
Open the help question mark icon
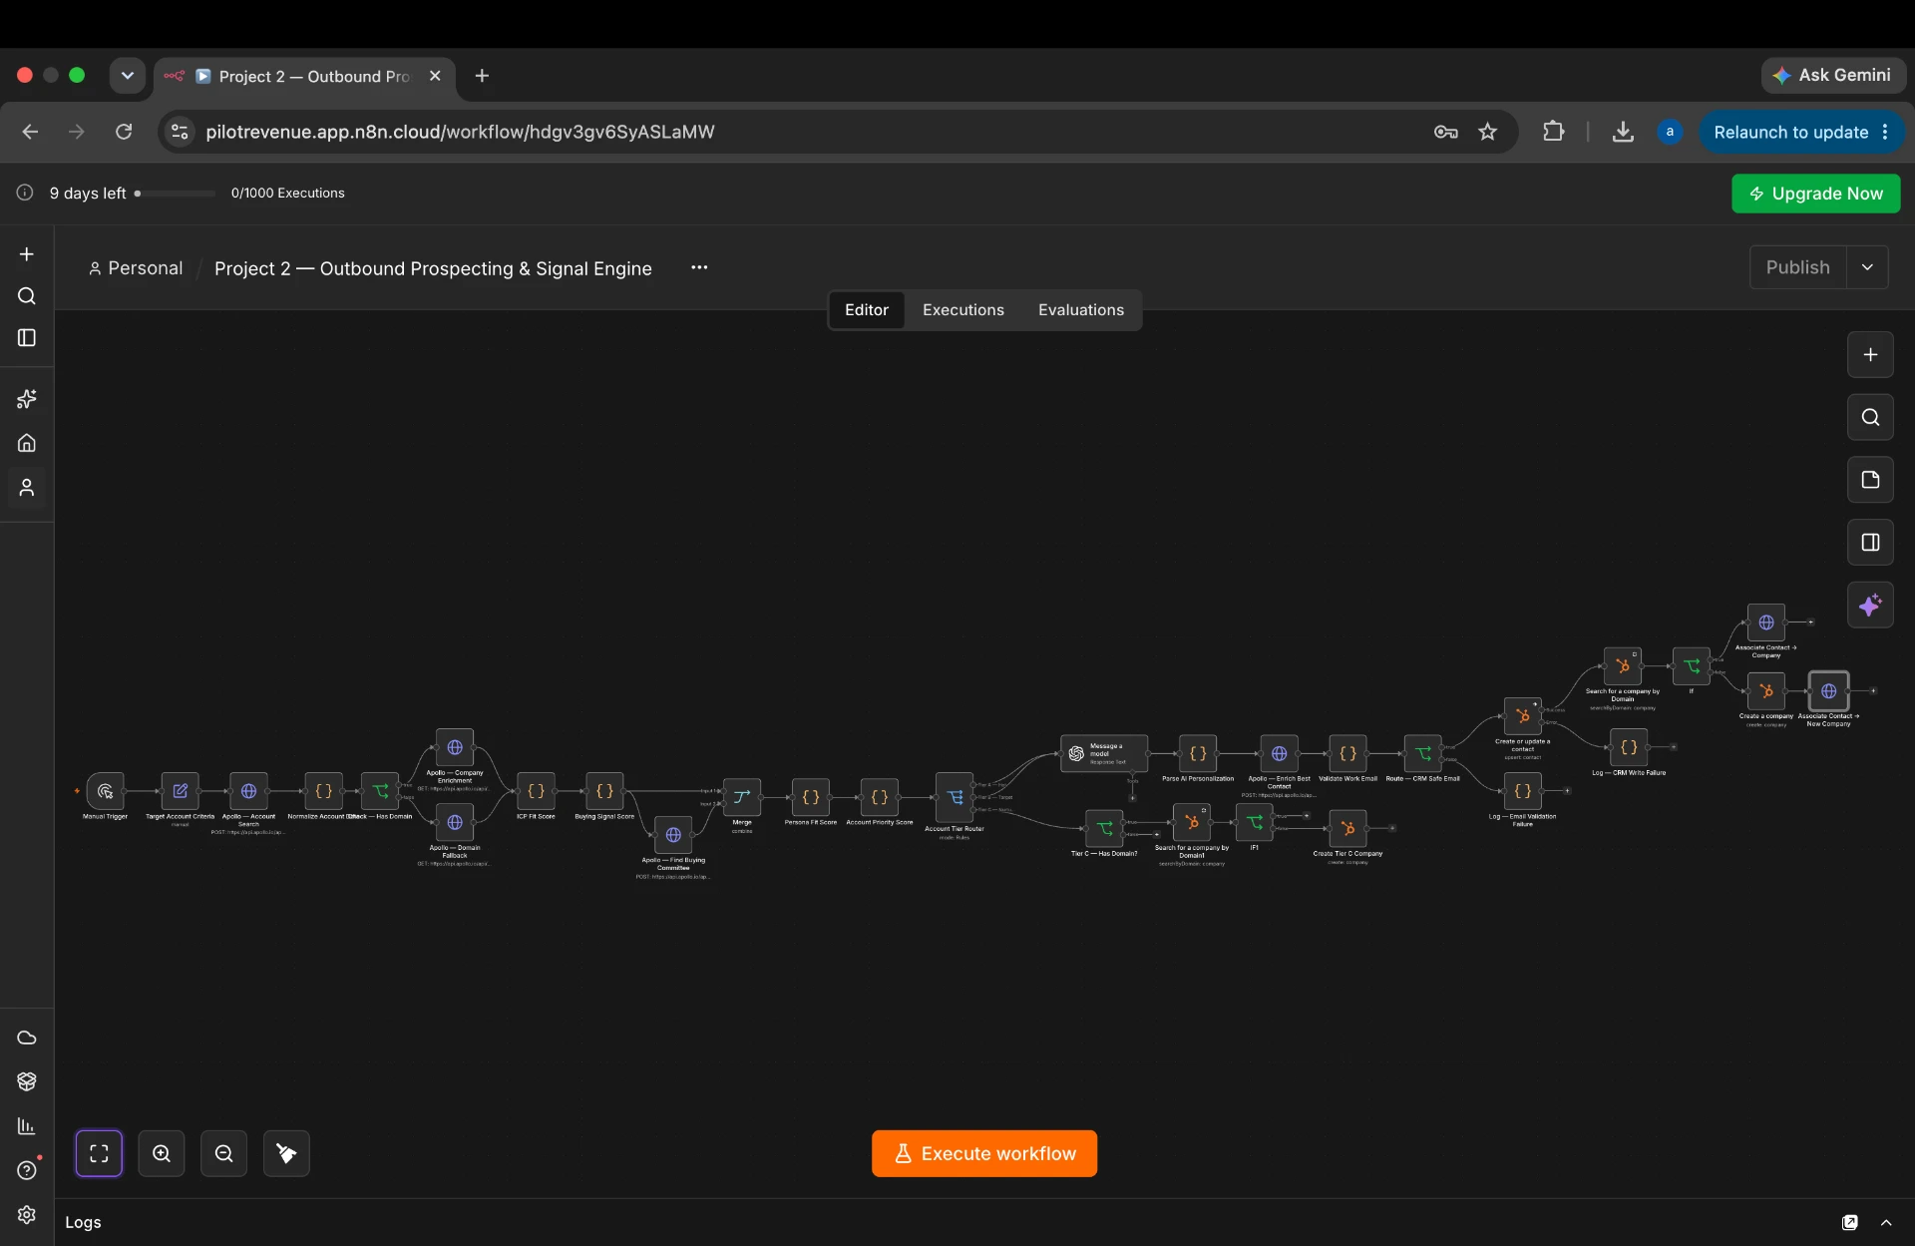[27, 1170]
